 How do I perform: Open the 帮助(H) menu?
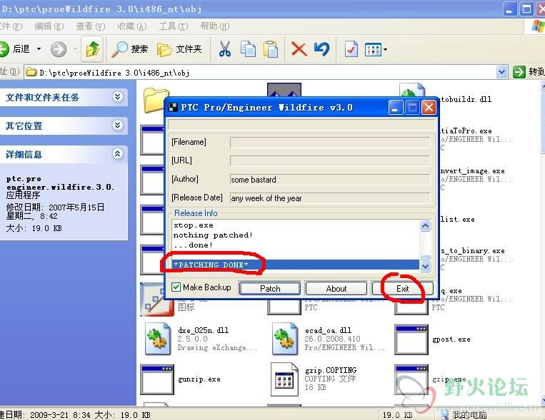coord(215,26)
